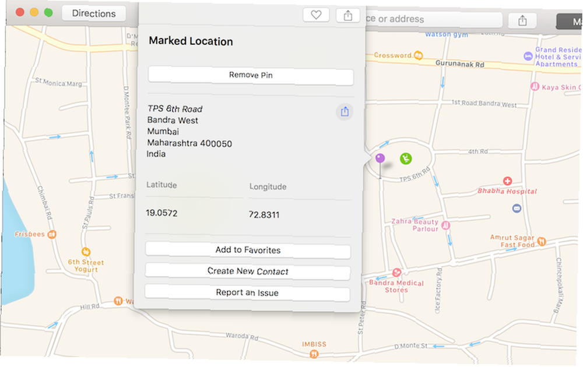Screen dimensions: 583x367
Task: Minimize the Maps window
Action: pos(34,12)
